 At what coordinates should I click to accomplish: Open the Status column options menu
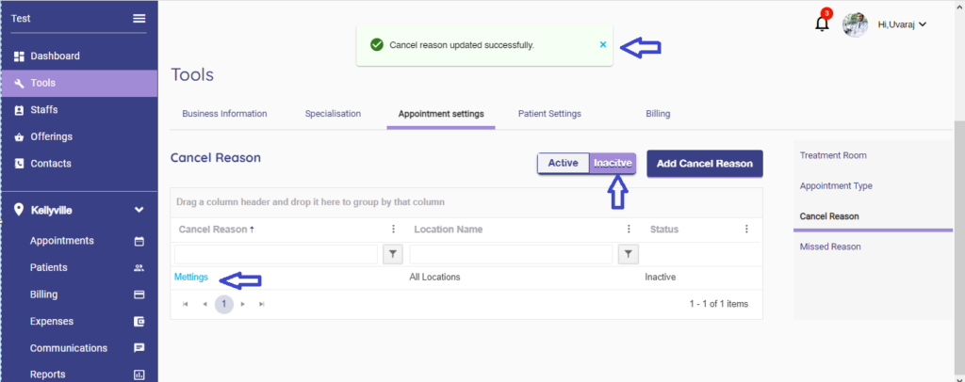[x=746, y=229]
